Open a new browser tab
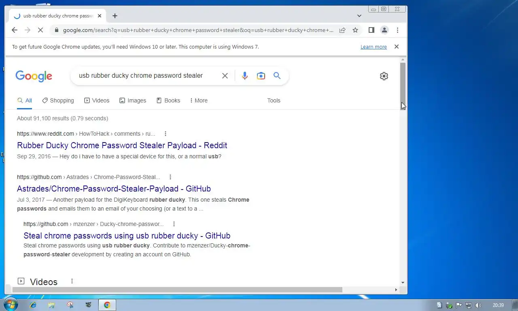The height and width of the screenshot is (311, 518). 115,16
